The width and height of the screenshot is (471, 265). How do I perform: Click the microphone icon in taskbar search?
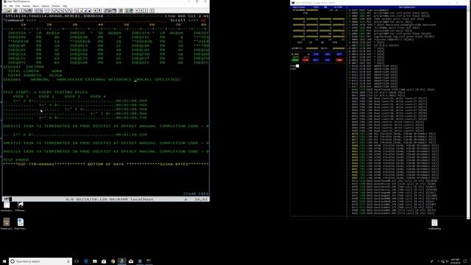[x=68, y=261]
